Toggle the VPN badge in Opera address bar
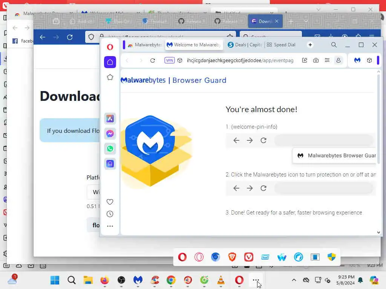Viewport: 386px width, 289px height. (169, 61)
